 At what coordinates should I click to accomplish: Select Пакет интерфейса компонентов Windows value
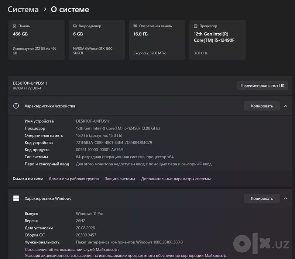[129, 242]
